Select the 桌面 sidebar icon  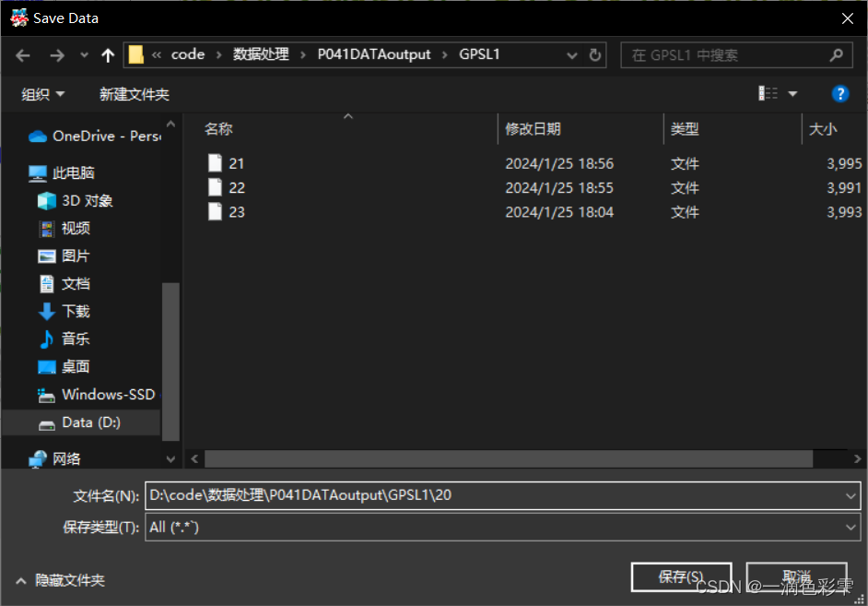click(47, 366)
